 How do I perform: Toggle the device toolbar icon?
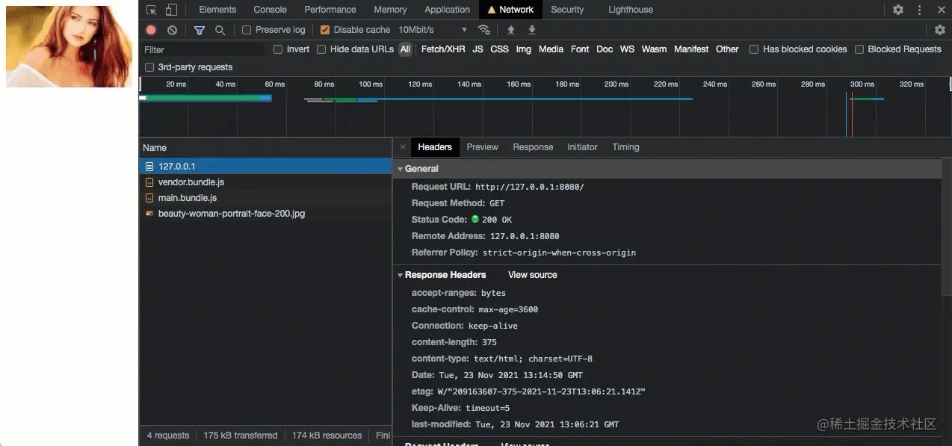coord(171,10)
